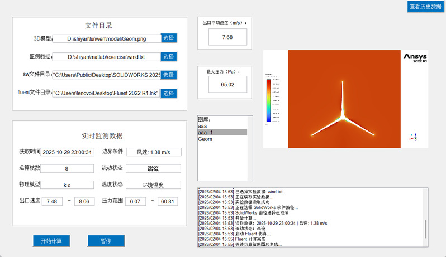Click the 3D模型 file path field

tap(106, 38)
